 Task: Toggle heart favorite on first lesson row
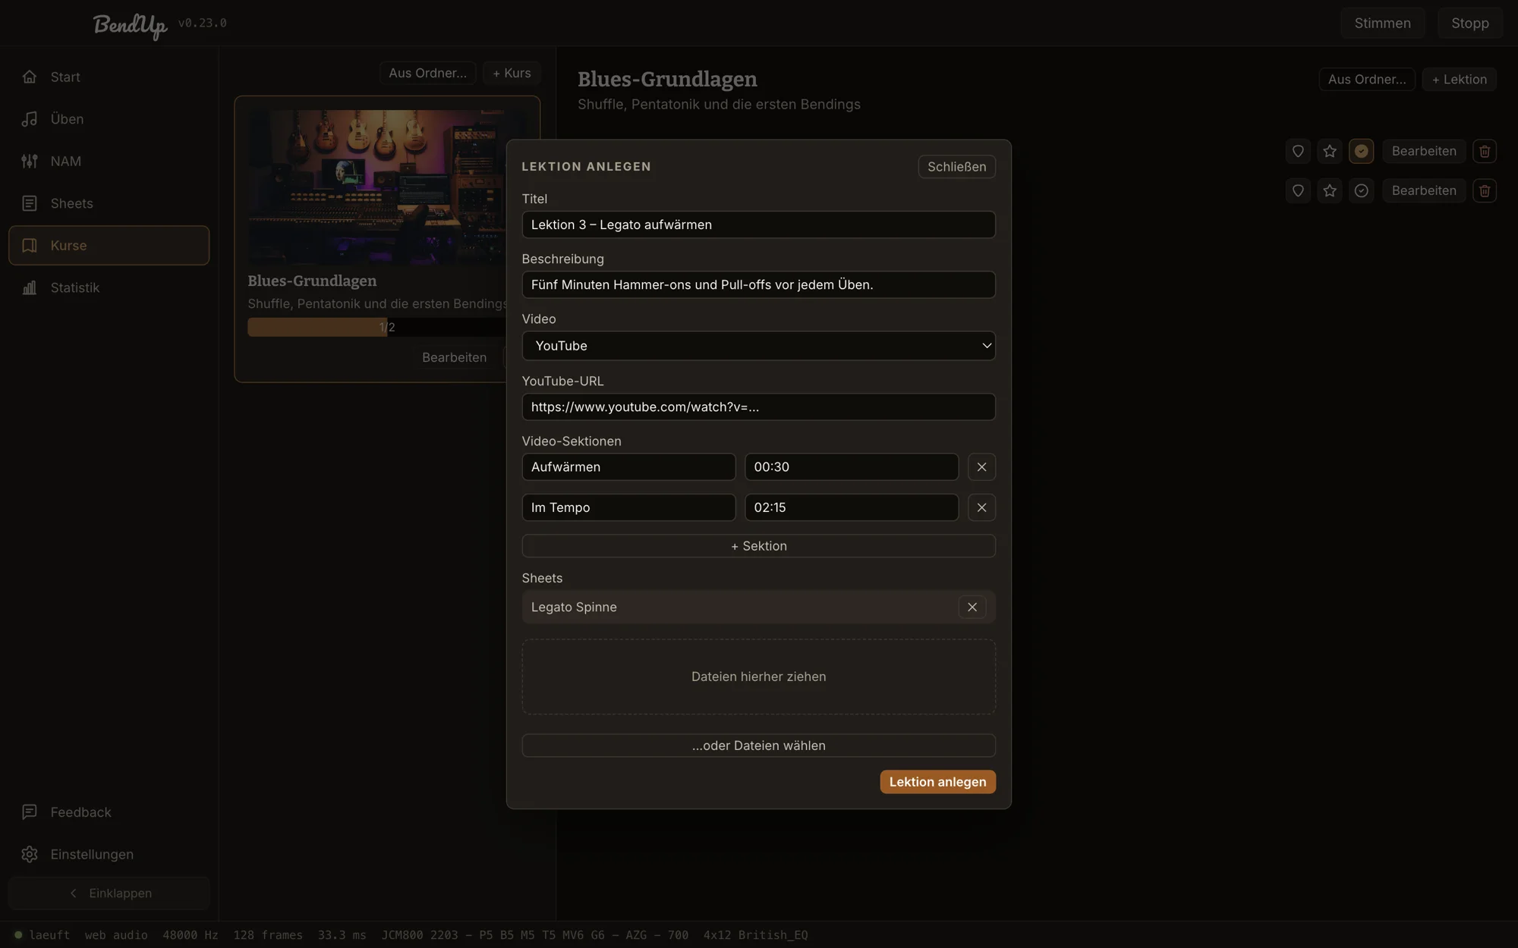(1298, 151)
